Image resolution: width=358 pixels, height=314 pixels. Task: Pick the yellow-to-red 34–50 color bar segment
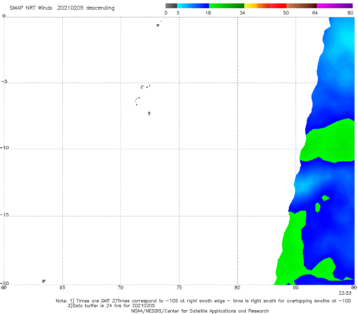pyautogui.click(x=265, y=6)
